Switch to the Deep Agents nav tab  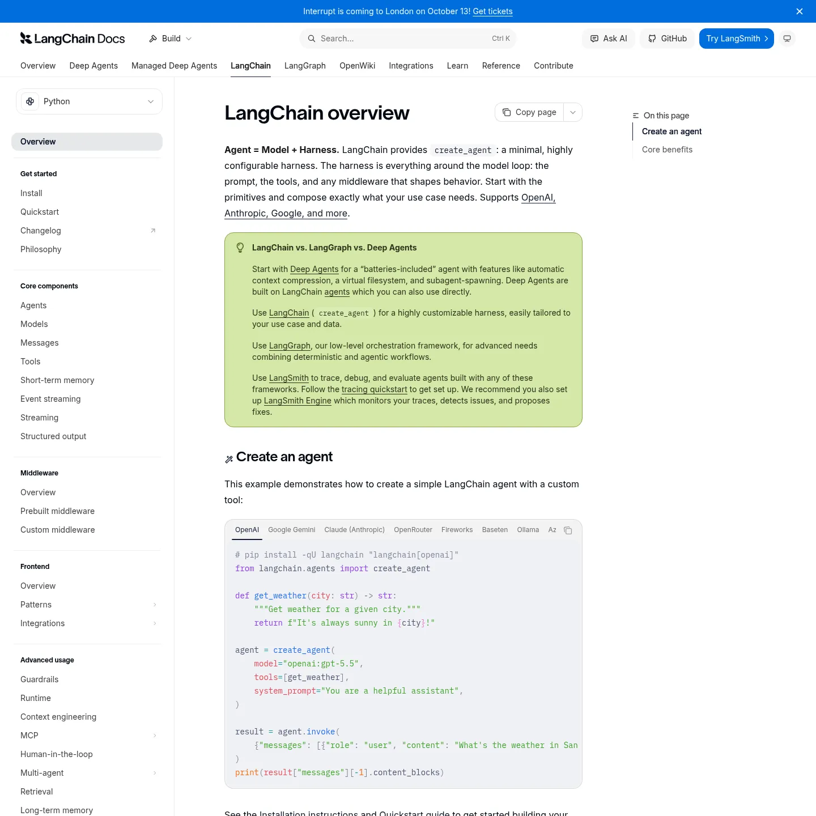coord(93,66)
